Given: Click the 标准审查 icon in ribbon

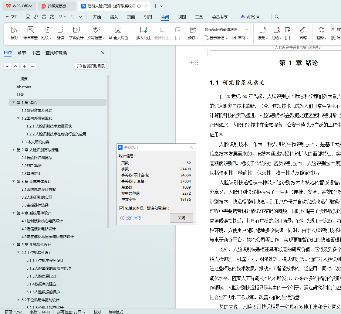Looking at the screenshot, I should (x=30, y=30).
